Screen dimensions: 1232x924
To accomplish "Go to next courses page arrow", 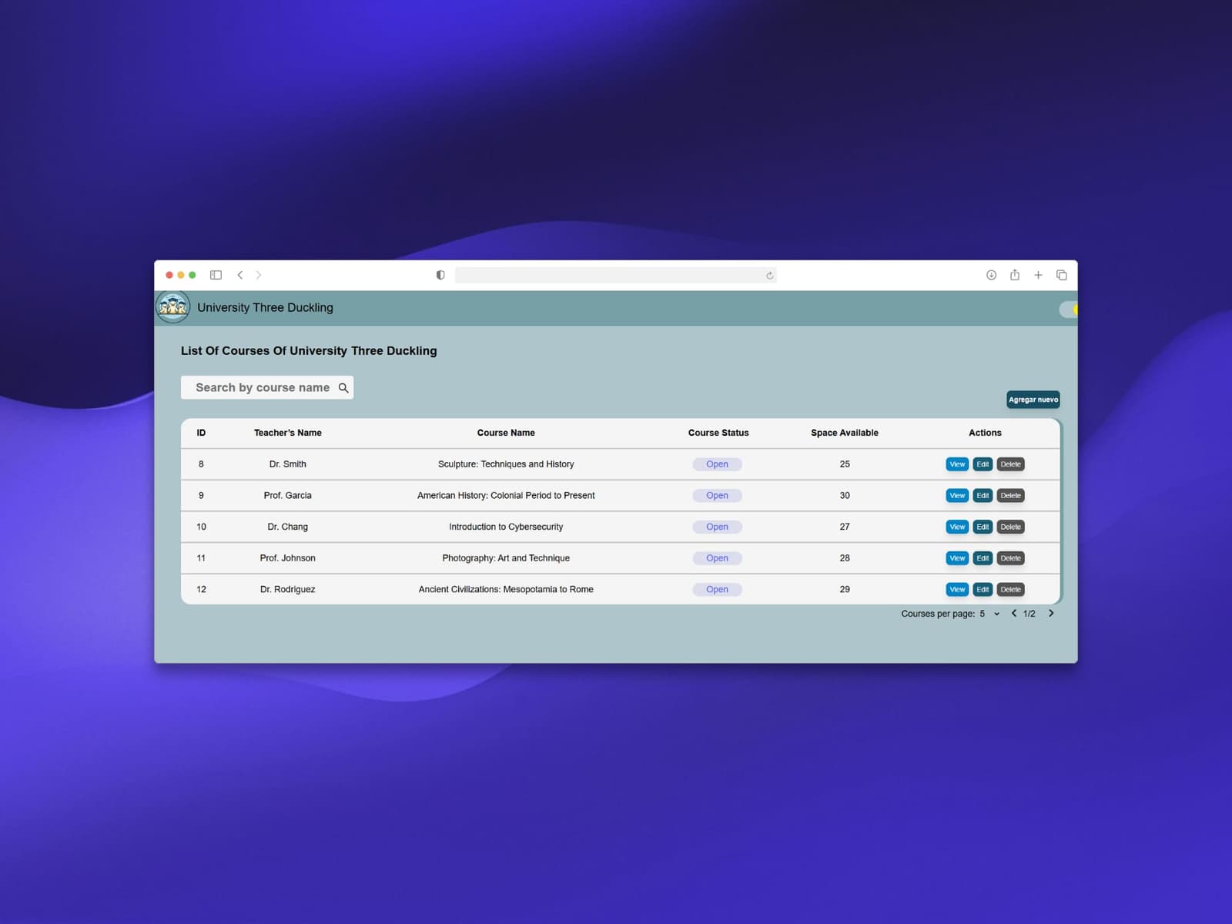I will pyautogui.click(x=1051, y=614).
